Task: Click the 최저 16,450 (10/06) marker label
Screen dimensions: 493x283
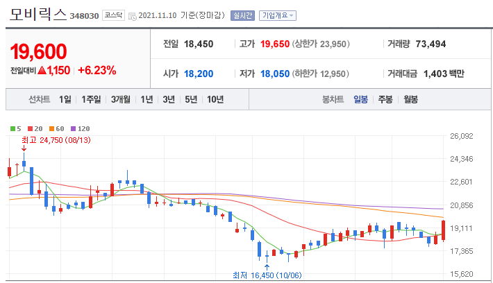Action: coord(267,275)
